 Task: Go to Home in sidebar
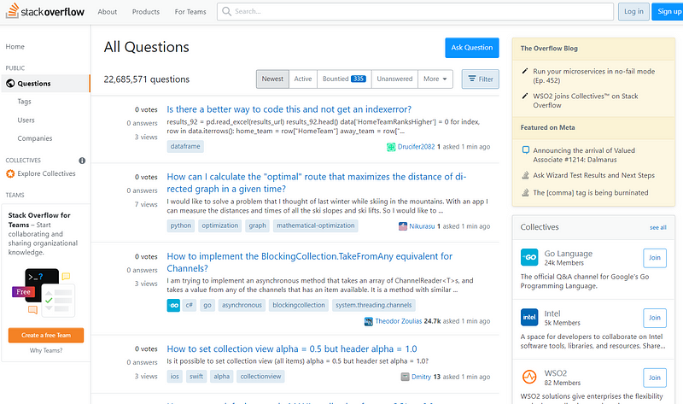click(15, 47)
